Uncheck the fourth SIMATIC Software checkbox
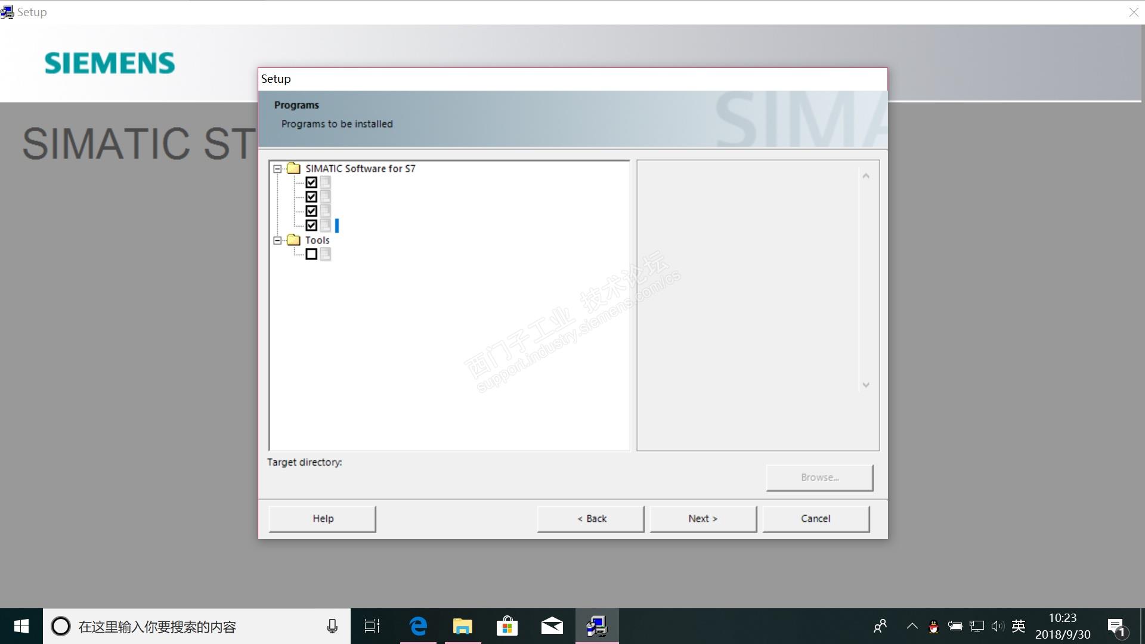This screenshot has width=1145, height=644. [x=311, y=225]
